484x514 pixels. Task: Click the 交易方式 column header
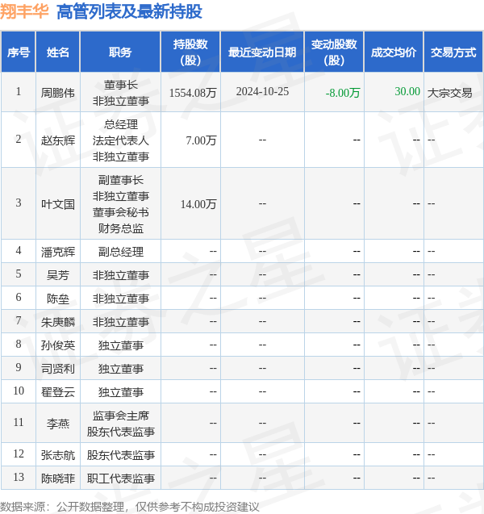[x=453, y=52]
